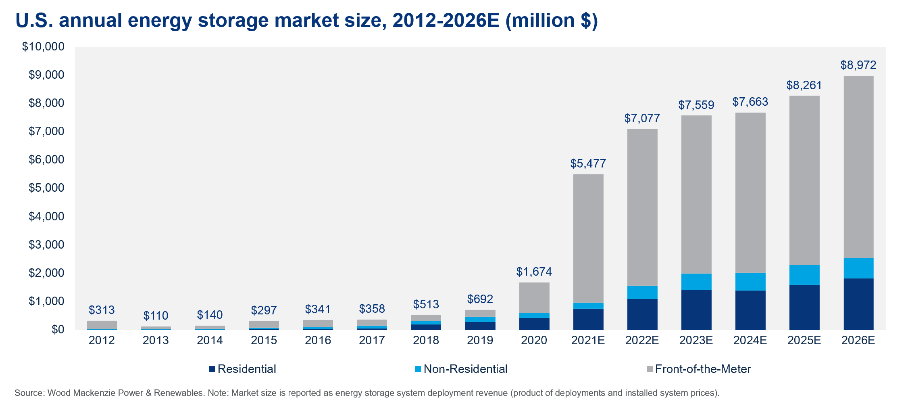Click the Wood Mackenzie source note

click(x=367, y=393)
